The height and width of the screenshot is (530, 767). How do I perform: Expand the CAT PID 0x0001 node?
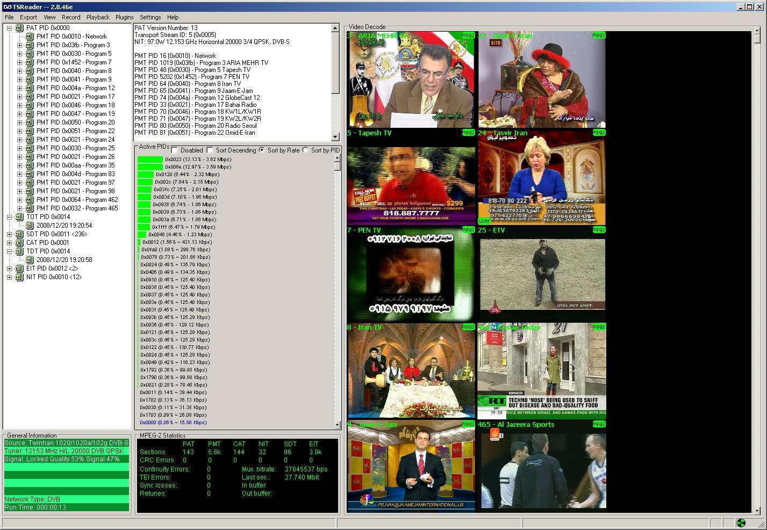(9, 243)
